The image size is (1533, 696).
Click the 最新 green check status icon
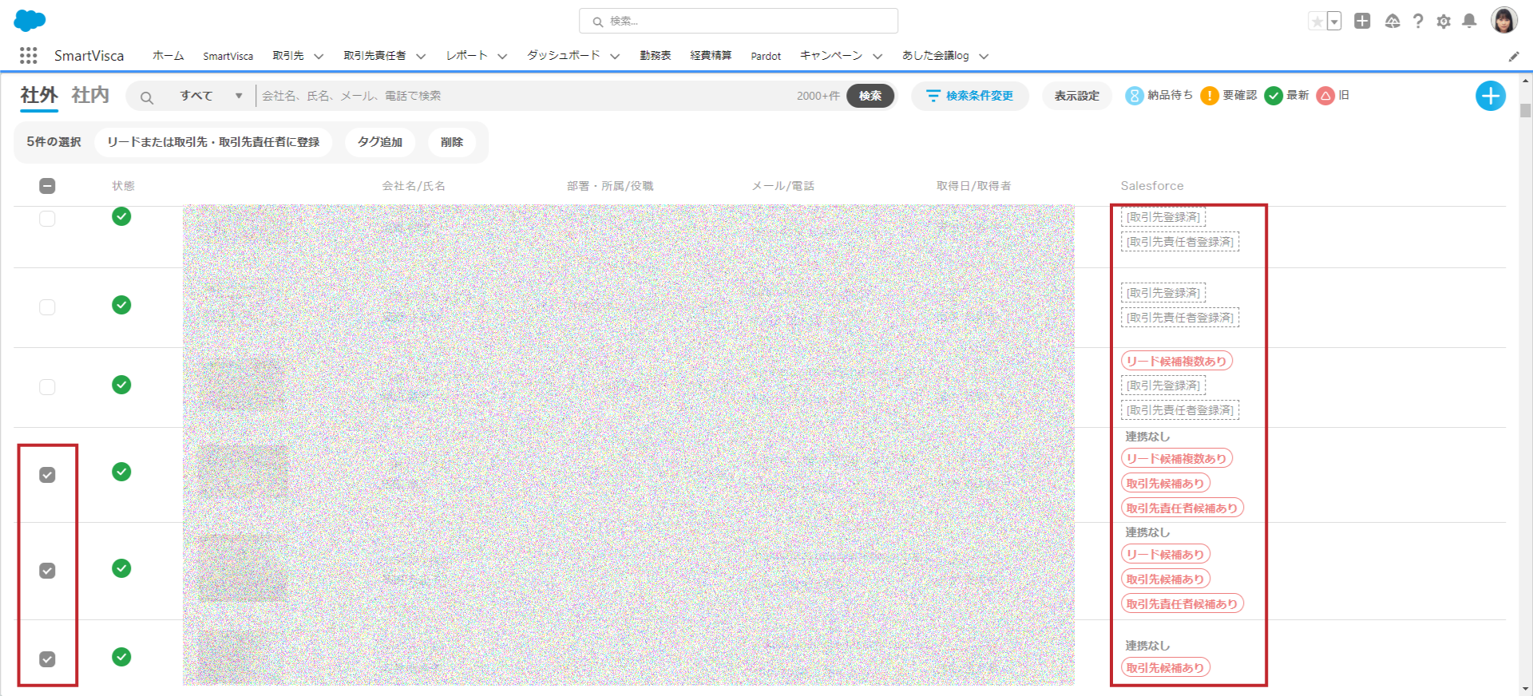[x=1274, y=96]
